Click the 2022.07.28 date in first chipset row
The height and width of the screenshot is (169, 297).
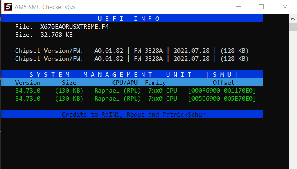coord(191,51)
